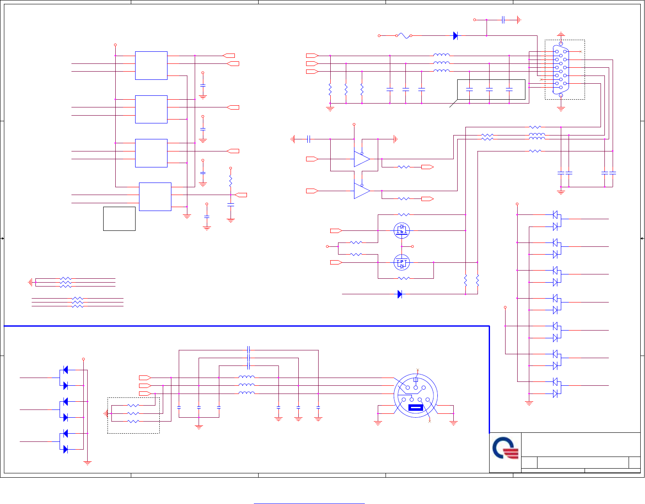Select the third IC block from the top

tap(151, 153)
